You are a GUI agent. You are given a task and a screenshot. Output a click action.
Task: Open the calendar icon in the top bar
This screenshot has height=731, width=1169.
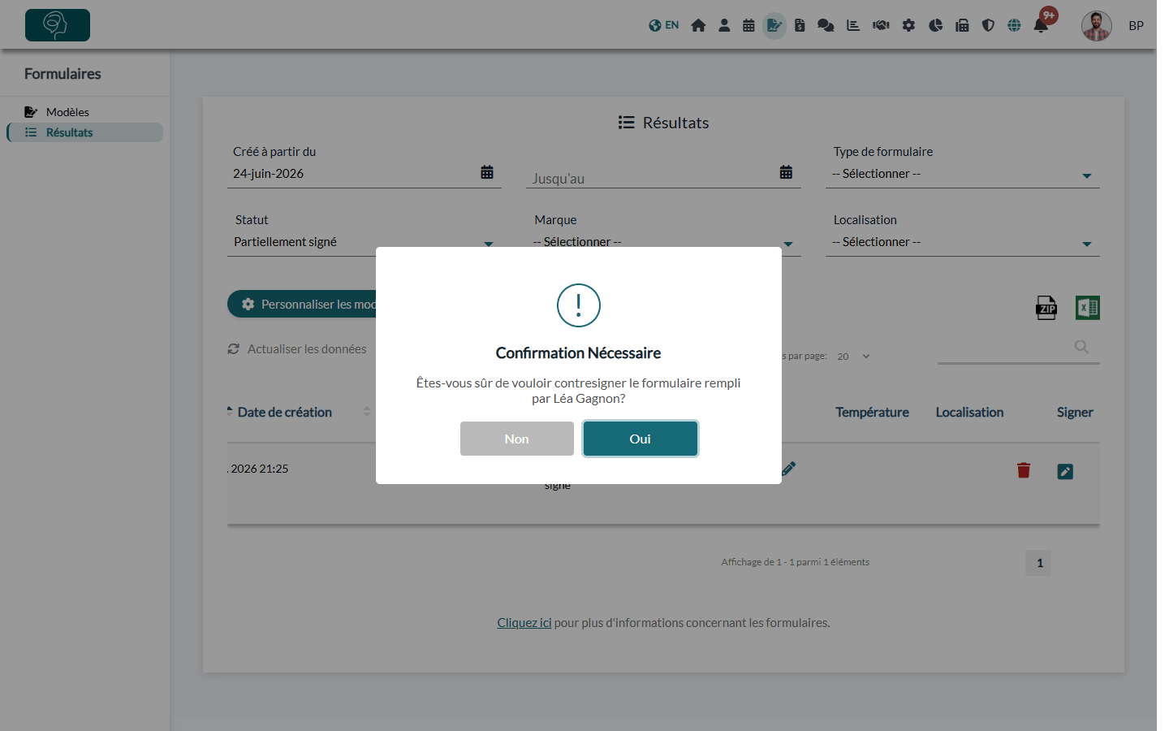748,25
